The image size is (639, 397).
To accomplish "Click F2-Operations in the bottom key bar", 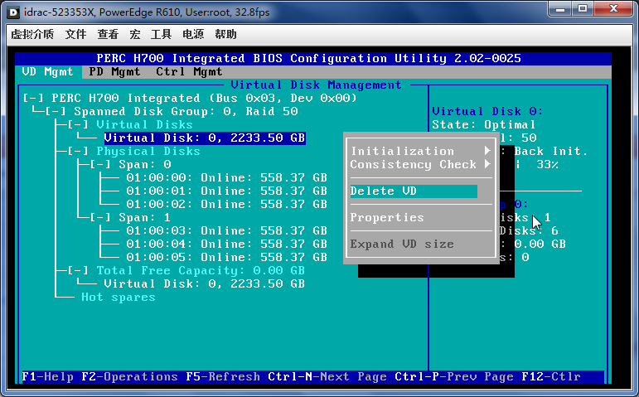I will click(x=129, y=376).
